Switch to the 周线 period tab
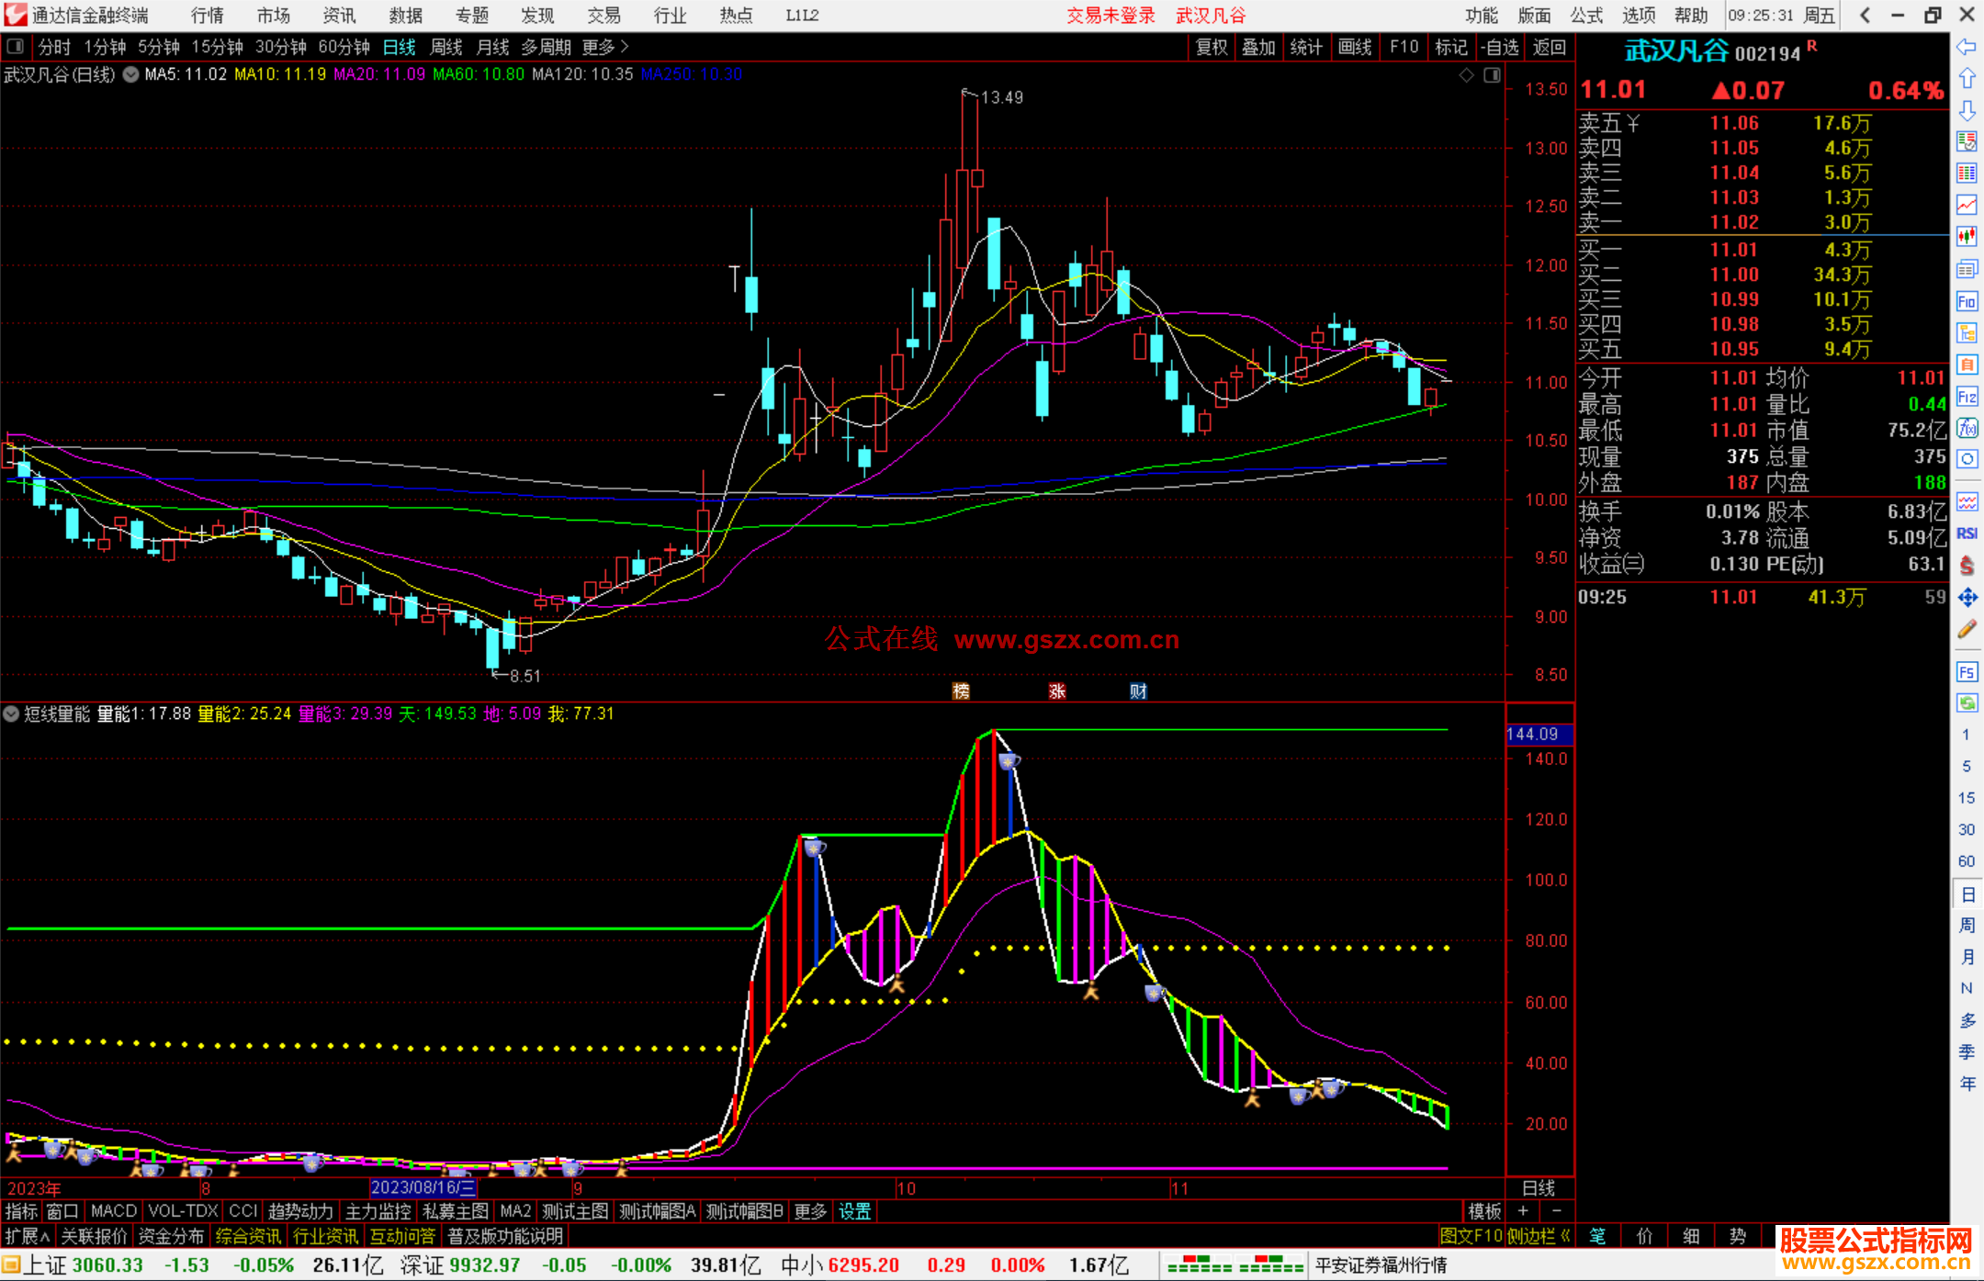1984x1281 pixels. tap(446, 47)
